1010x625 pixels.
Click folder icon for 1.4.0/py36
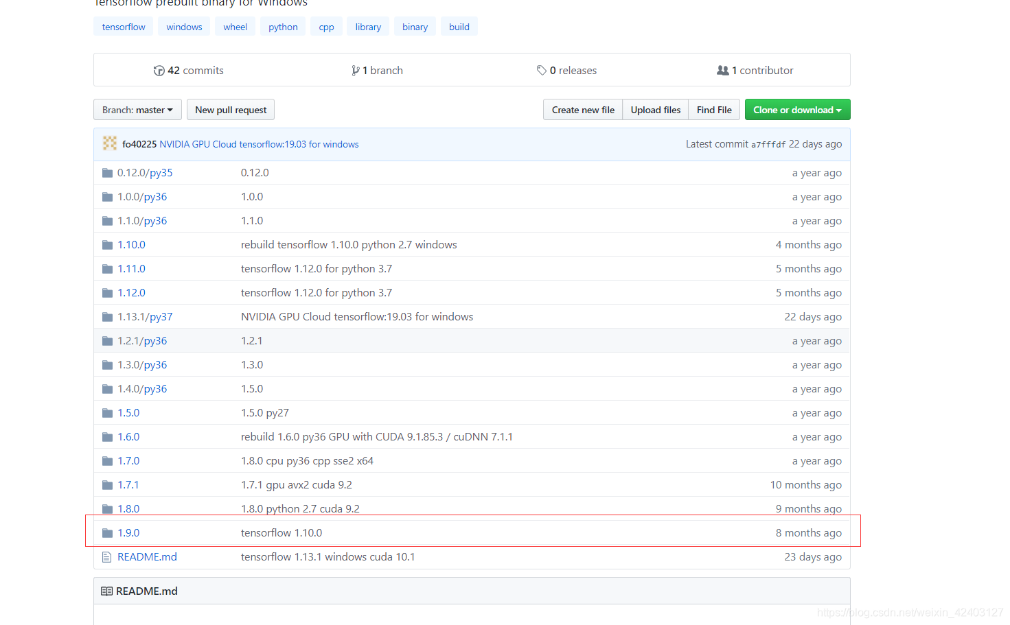coord(107,389)
